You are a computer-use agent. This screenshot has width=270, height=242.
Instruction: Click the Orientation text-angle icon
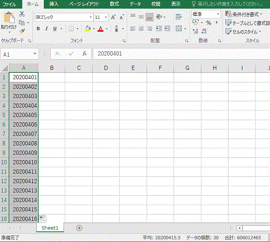pos(159,17)
